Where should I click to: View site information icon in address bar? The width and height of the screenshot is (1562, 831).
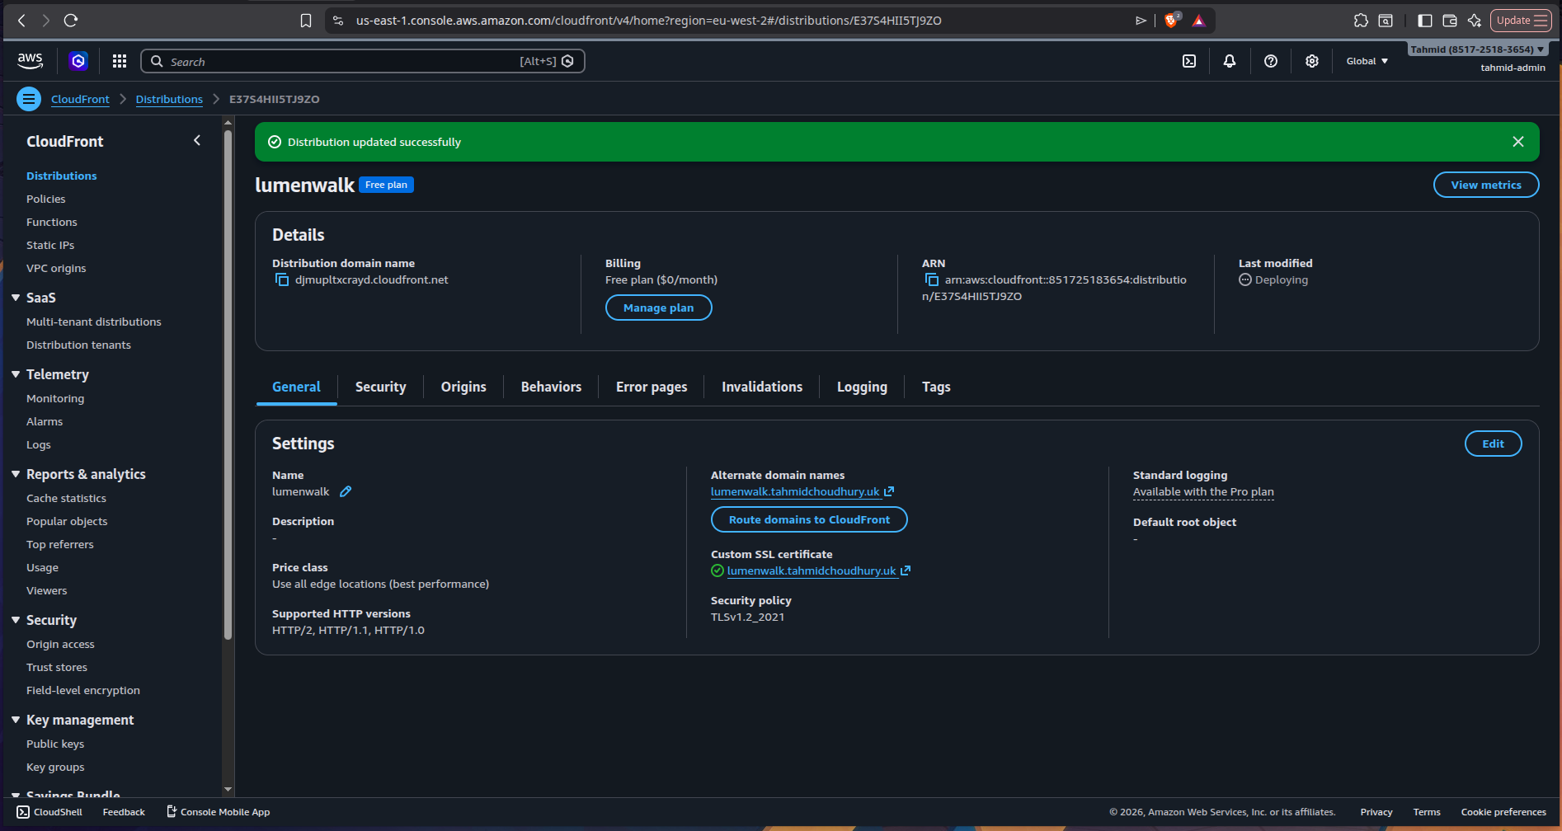pyautogui.click(x=338, y=21)
